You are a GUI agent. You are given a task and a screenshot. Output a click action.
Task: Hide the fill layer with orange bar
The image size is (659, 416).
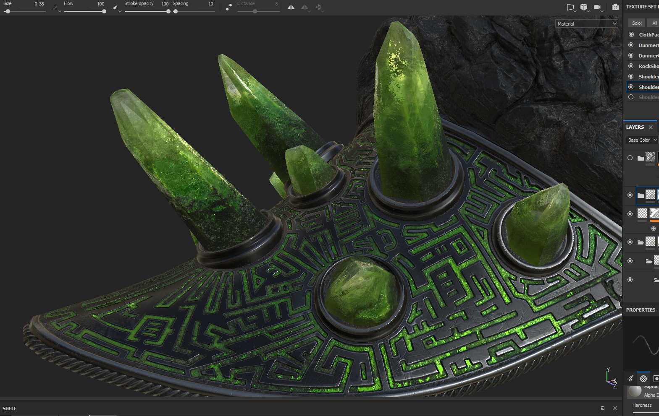tap(630, 214)
